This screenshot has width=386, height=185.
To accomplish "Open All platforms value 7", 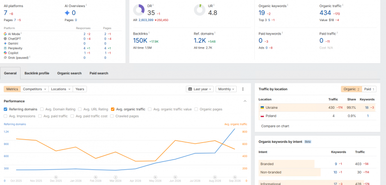I will click(x=6, y=13).
